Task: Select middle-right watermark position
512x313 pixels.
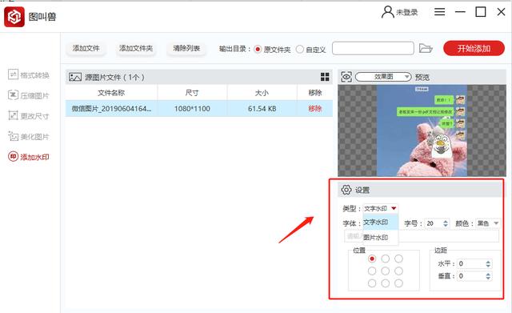Action: pos(398,271)
